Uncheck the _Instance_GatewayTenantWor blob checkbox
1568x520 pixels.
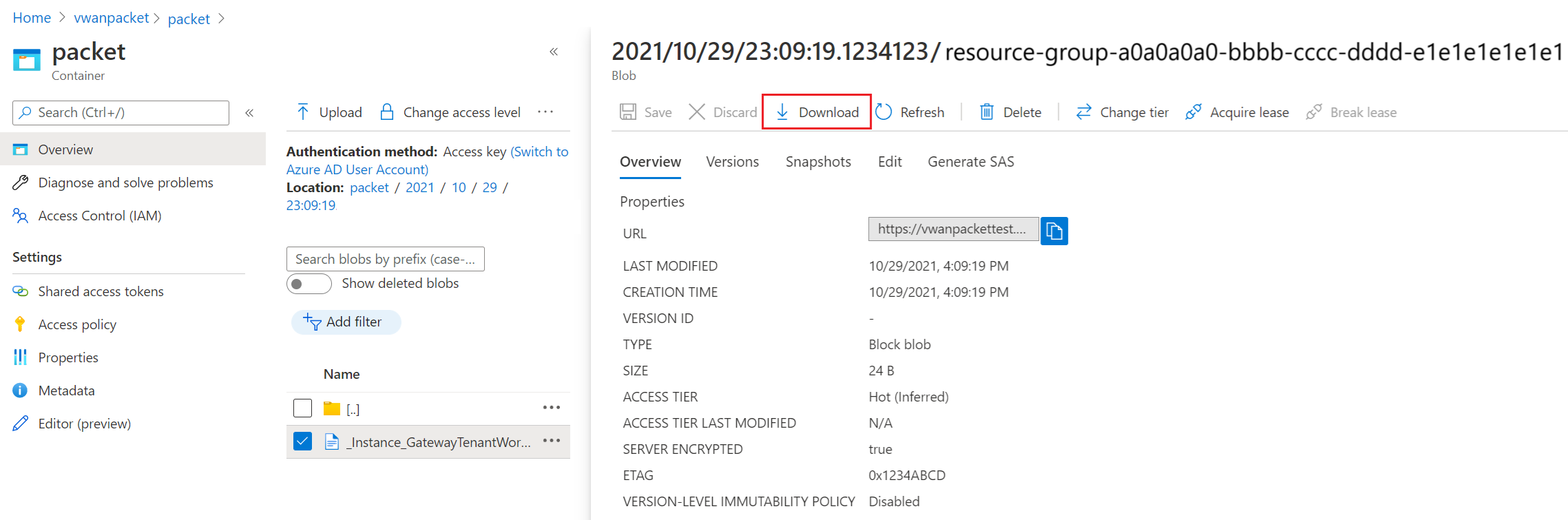(x=302, y=441)
